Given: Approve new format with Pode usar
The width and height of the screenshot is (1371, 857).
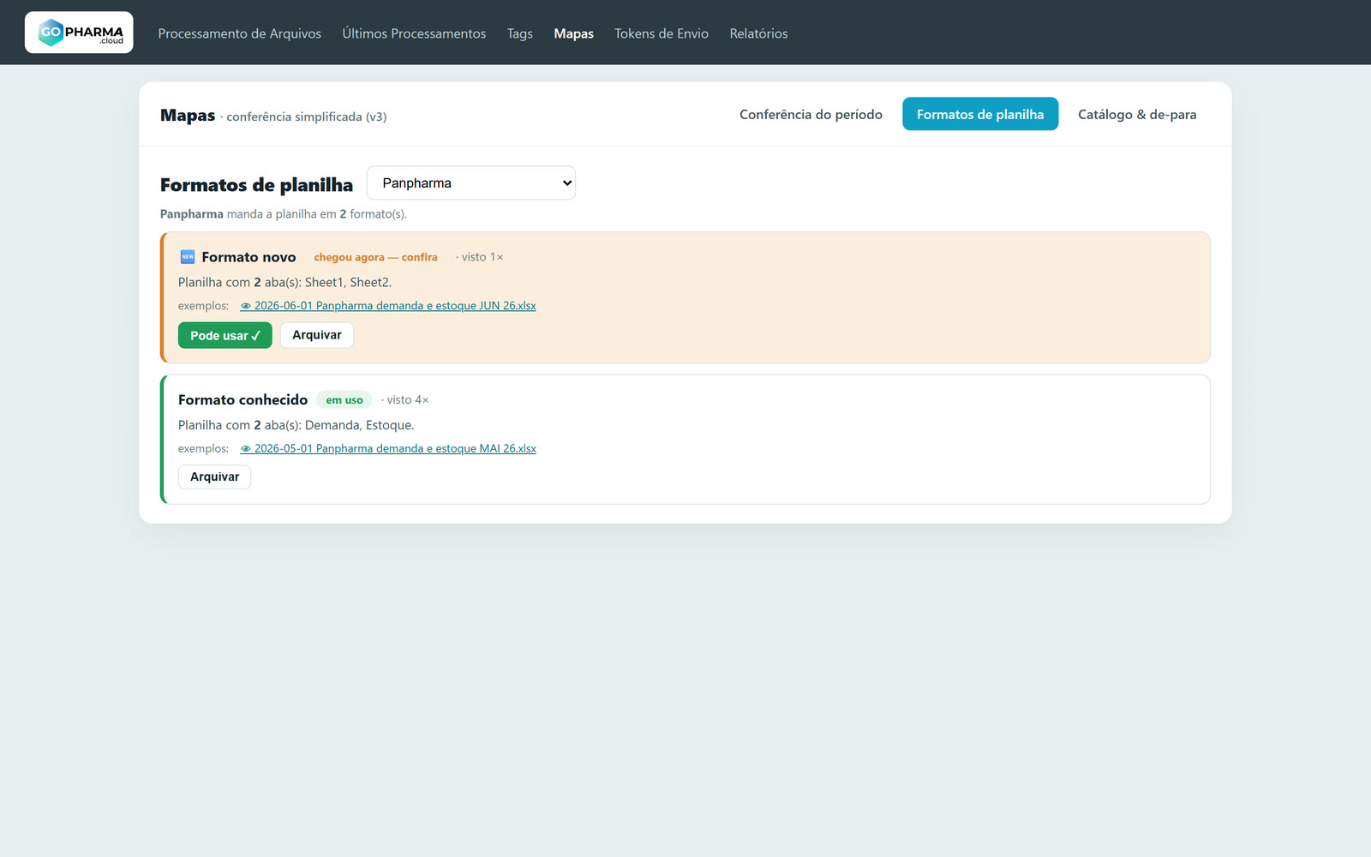Looking at the screenshot, I should coord(225,335).
